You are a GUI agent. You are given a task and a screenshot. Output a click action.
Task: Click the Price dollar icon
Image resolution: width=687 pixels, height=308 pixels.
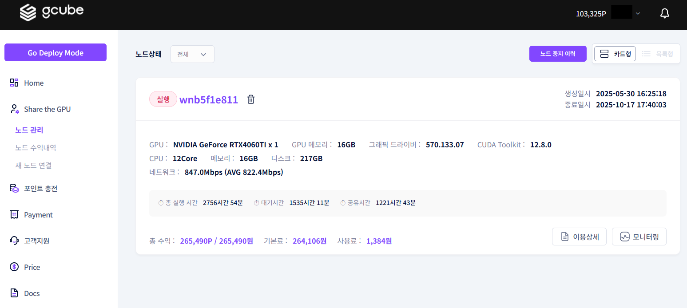coord(14,267)
